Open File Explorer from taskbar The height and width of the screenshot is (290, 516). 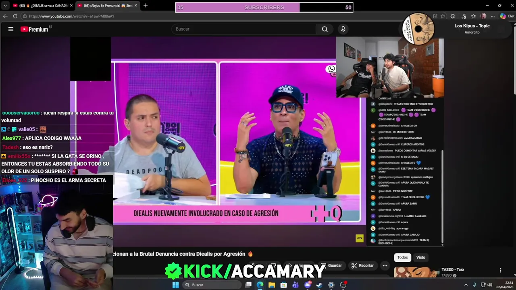(272, 285)
